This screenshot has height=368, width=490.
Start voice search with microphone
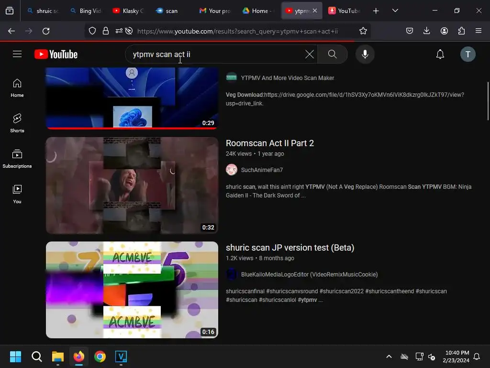click(365, 54)
